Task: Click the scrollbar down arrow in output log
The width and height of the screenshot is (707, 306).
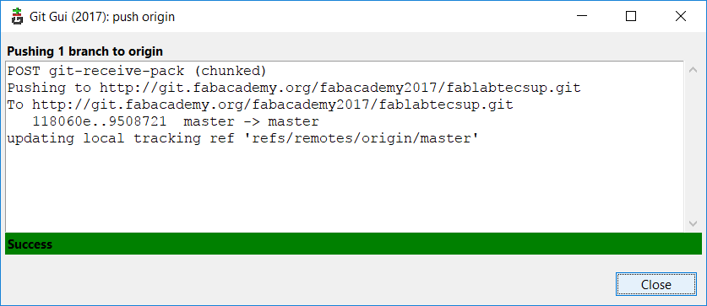Action: click(x=693, y=223)
